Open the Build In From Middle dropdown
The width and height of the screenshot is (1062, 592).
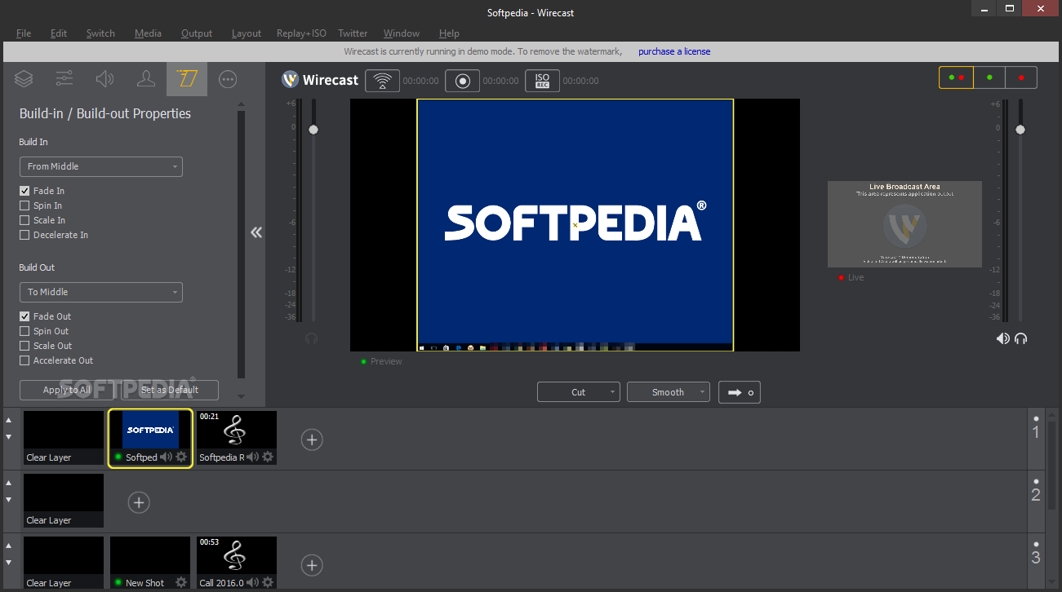pos(101,166)
